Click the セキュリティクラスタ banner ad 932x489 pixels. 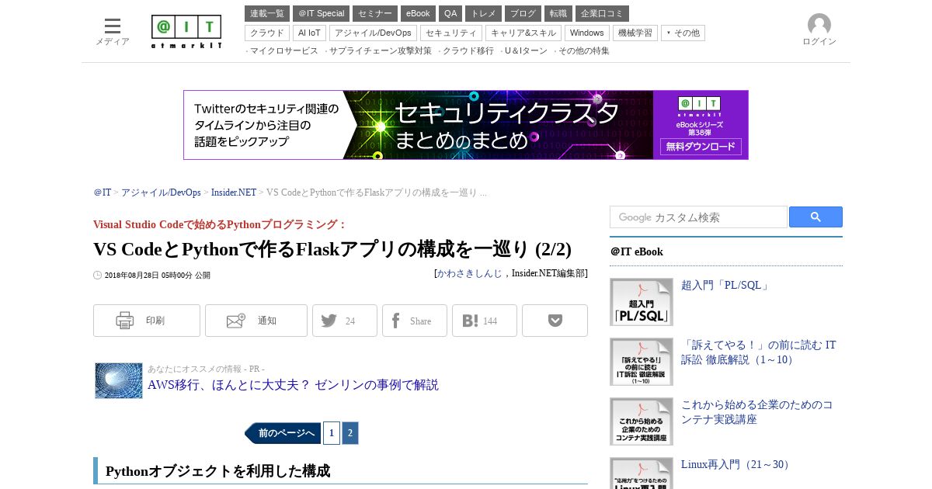pyautogui.click(x=466, y=125)
